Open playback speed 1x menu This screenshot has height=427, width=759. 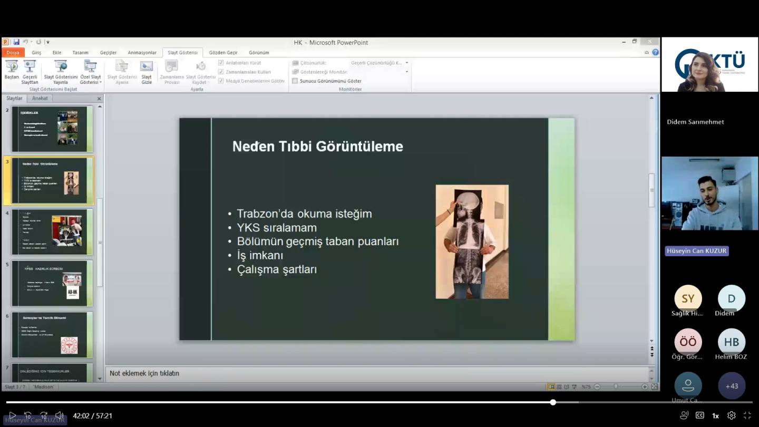(x=715, y=415)
